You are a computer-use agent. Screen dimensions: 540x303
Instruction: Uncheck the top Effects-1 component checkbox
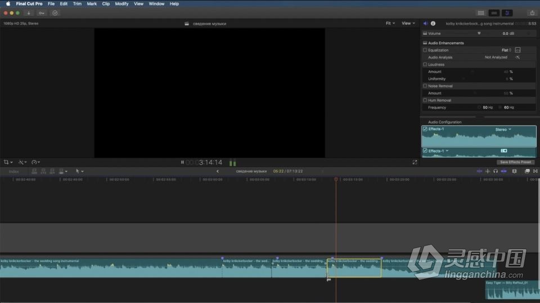pyautogui.click(x=425, y=129)
